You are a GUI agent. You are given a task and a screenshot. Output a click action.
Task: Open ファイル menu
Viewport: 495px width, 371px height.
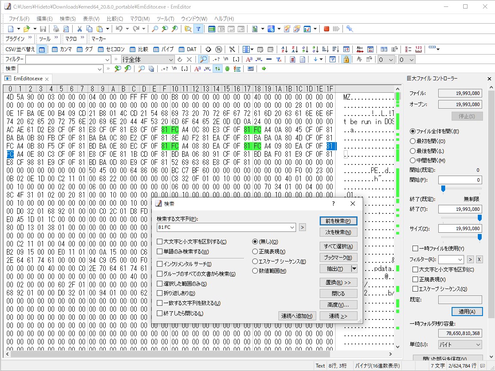pos(19,19)
